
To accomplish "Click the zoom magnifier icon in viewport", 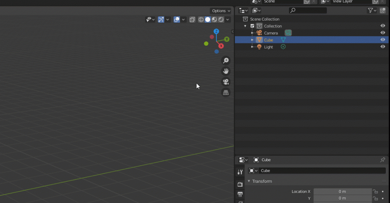I will (x=226, y=60).
